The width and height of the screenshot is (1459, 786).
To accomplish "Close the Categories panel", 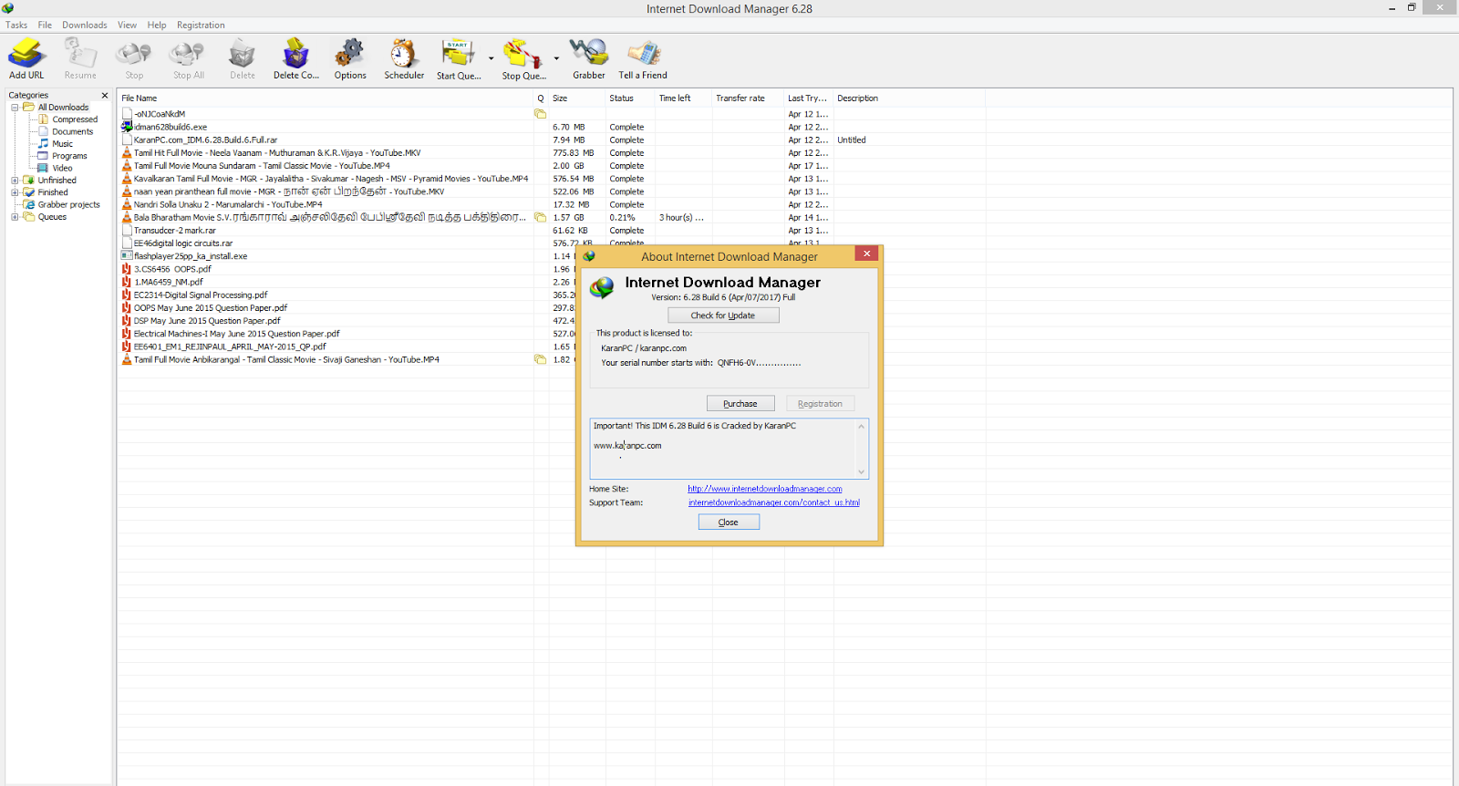I will coord(105,95).
